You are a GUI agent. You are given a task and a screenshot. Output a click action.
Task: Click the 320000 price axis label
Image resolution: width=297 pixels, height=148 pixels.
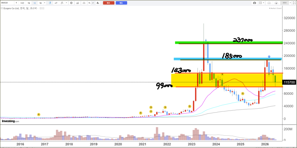(289, 18)
